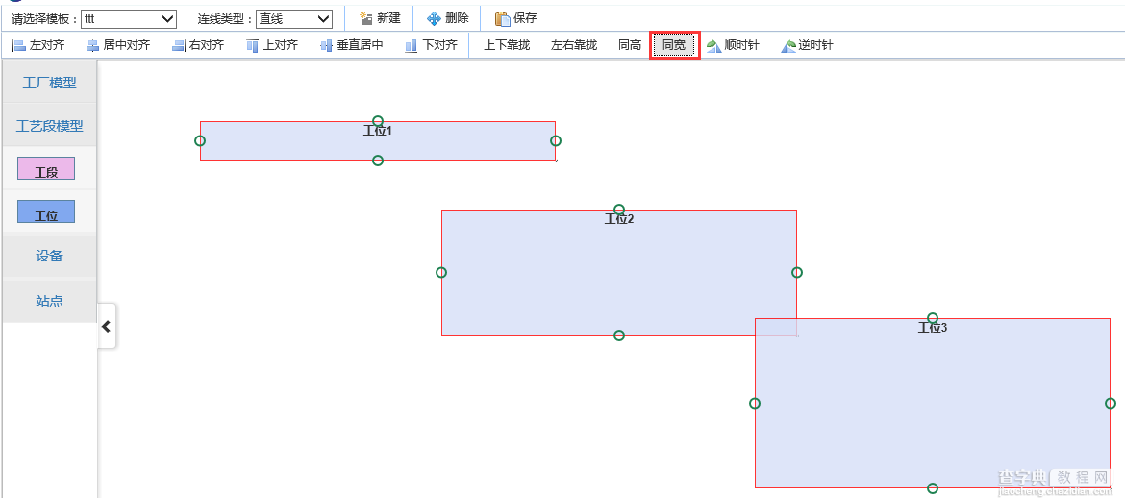The height and width of the screenshot is (498, 1125).
Task: Click the 同高 same-height button
Action: (630, 45)
